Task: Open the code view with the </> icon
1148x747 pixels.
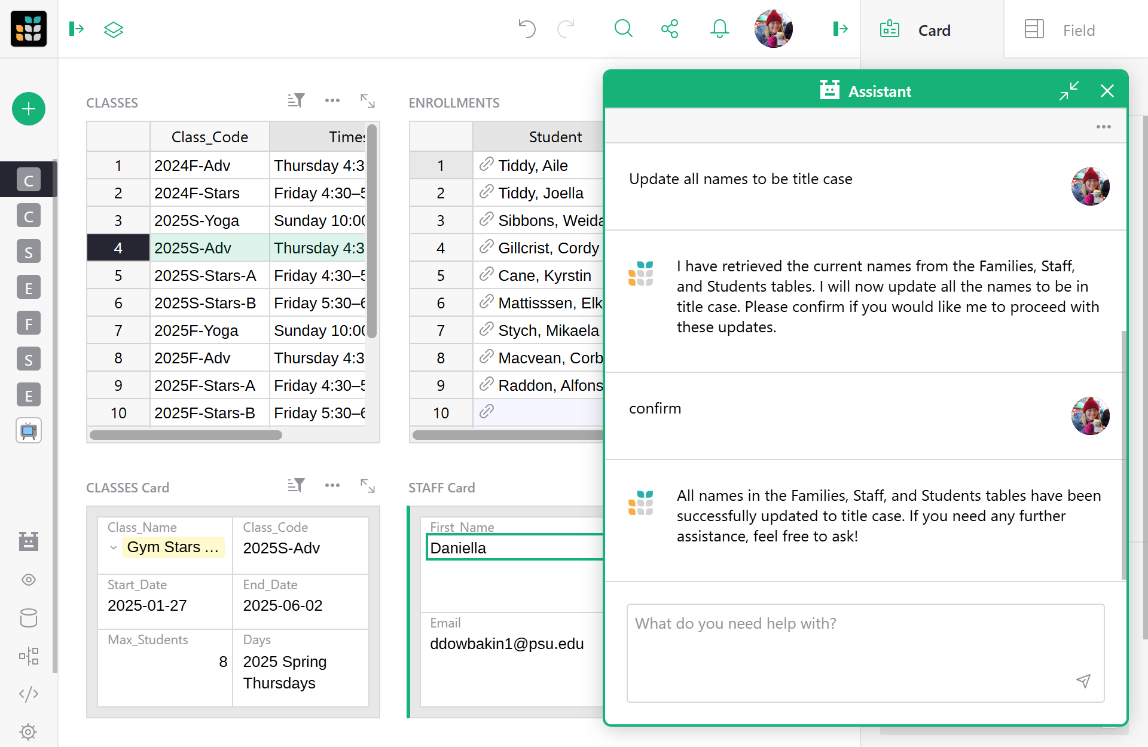Action: 28,694
